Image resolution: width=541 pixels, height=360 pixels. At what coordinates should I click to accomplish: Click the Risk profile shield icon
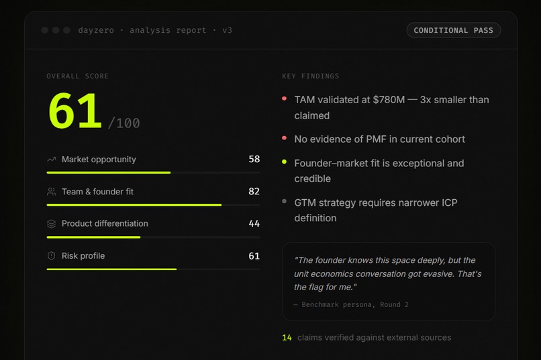pyautogui.click(x=52, y=256)
